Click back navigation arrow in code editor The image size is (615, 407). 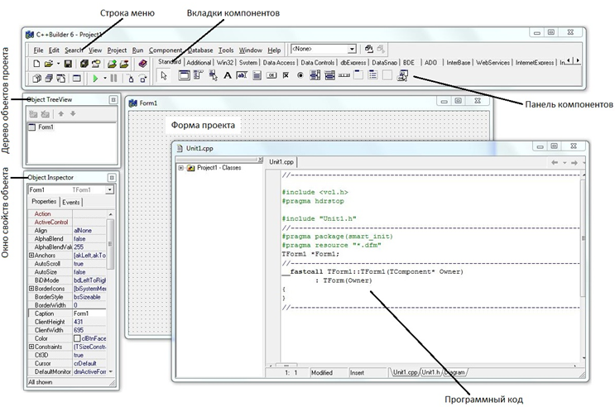555,162
